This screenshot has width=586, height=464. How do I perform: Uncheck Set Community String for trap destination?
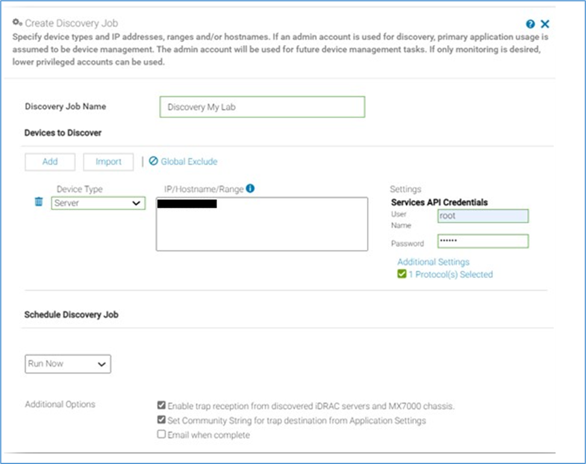point(161,420)
